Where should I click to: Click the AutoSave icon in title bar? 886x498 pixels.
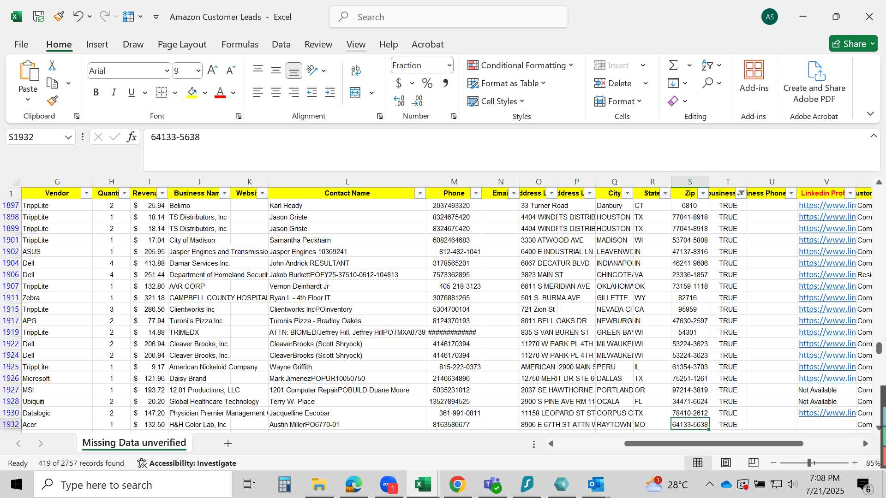coord(39,17)
